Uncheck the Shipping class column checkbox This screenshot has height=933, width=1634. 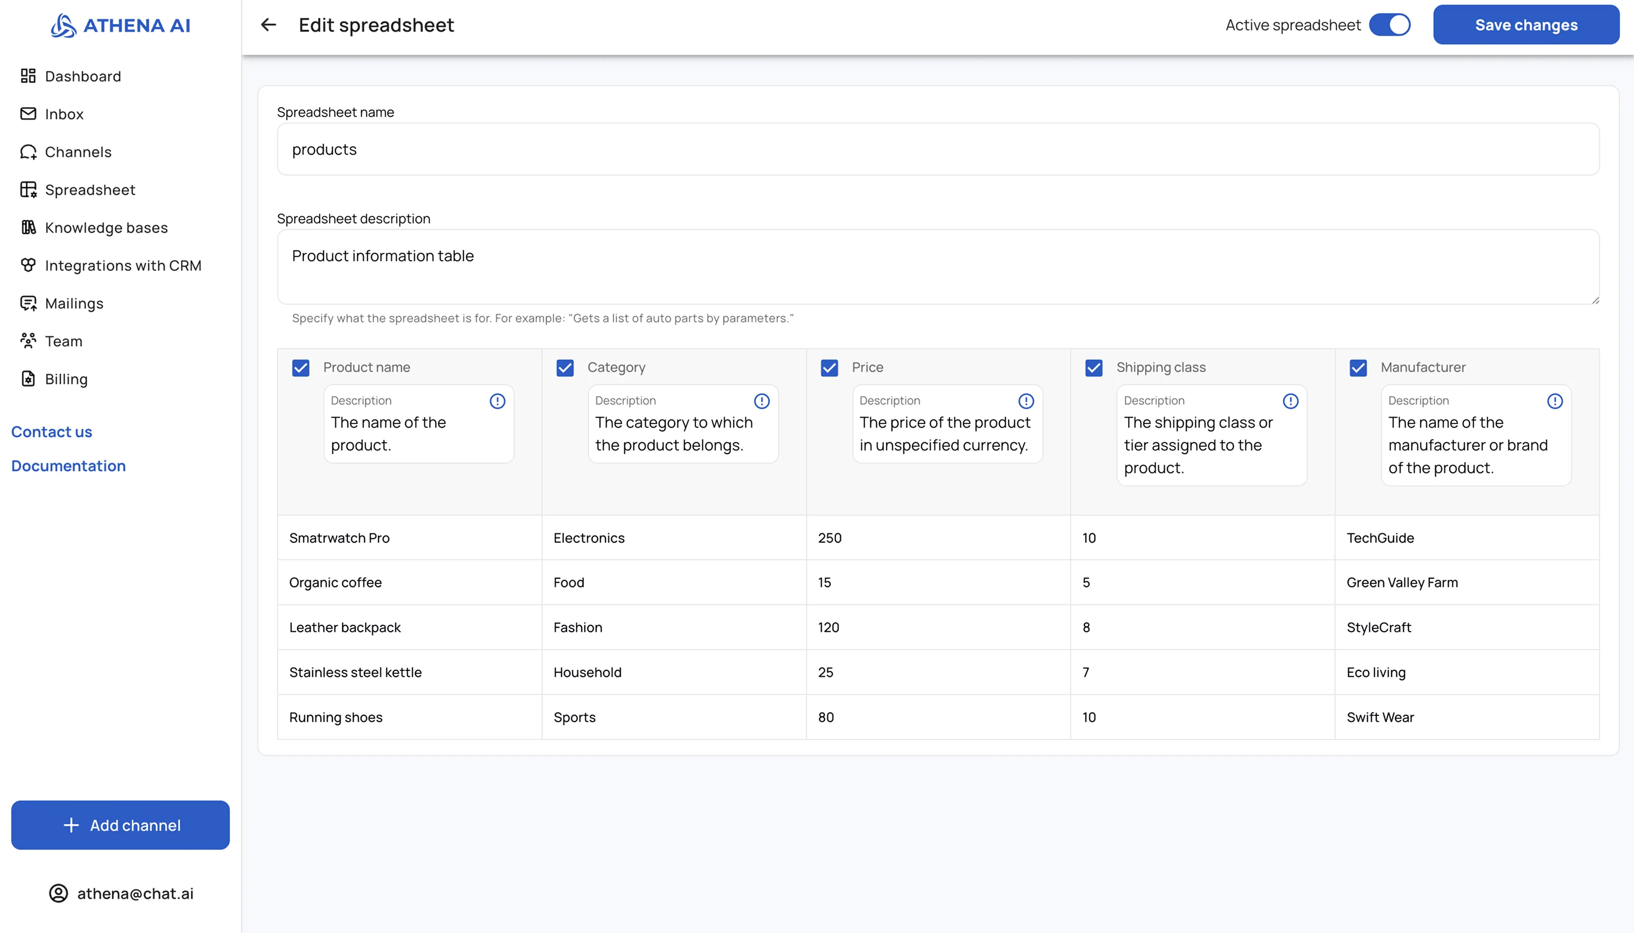point(1094,368)
